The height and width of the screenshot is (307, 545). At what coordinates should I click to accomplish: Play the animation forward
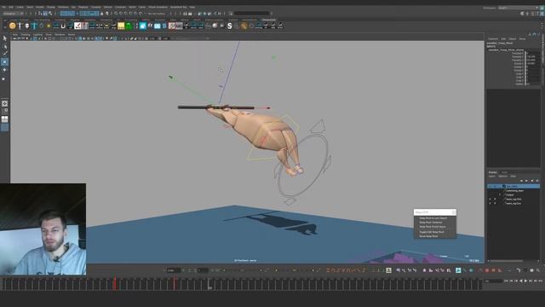point(525,281)
